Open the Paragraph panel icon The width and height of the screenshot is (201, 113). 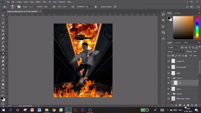pos(163,20)
